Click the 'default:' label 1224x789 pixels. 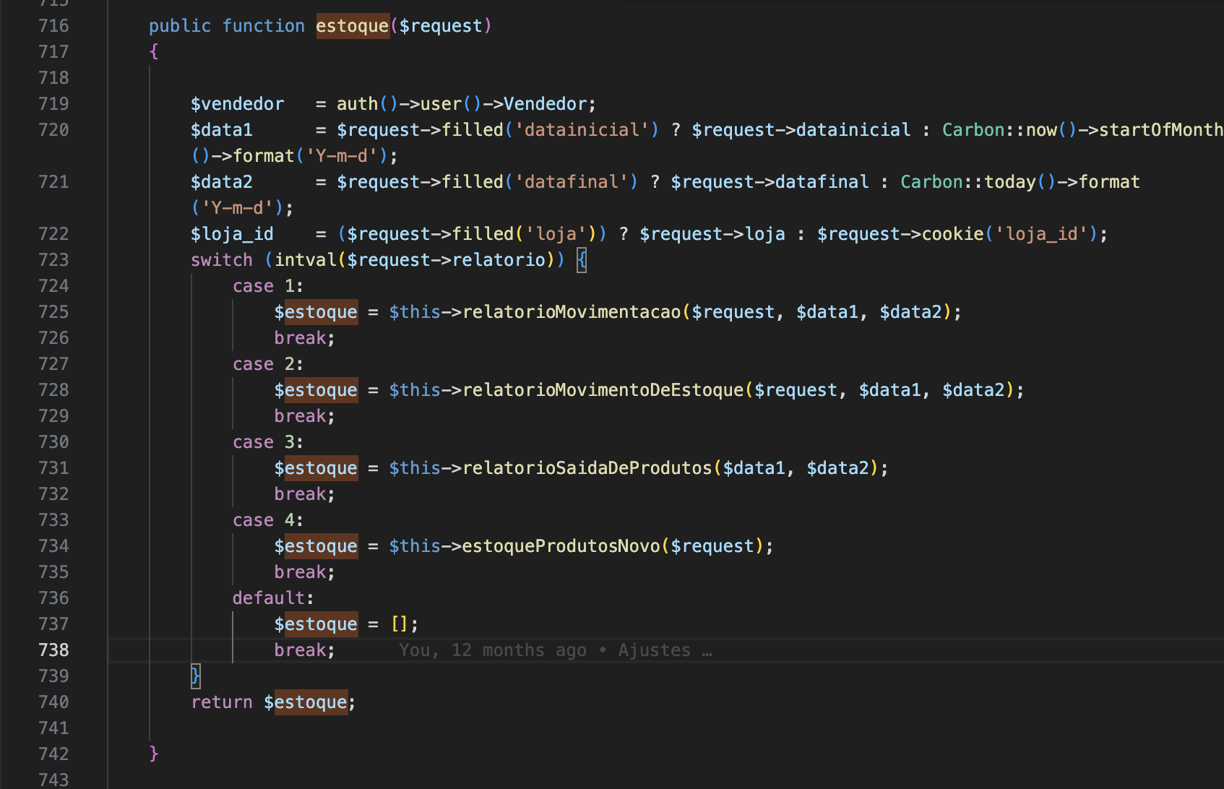(x=272, y=598)
